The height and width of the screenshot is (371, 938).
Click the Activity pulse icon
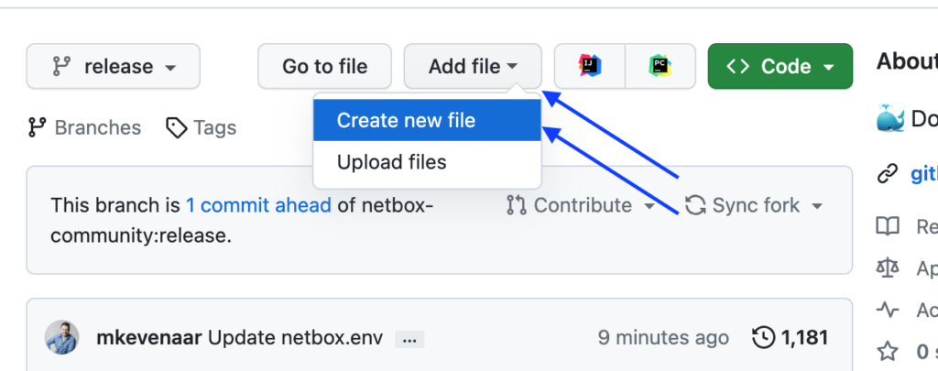tap(887, 310)
